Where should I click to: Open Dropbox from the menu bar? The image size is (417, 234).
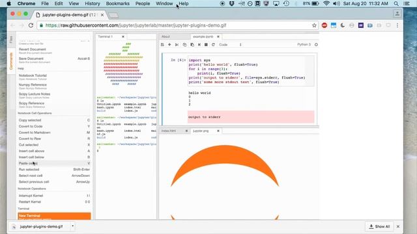[232, 3]
